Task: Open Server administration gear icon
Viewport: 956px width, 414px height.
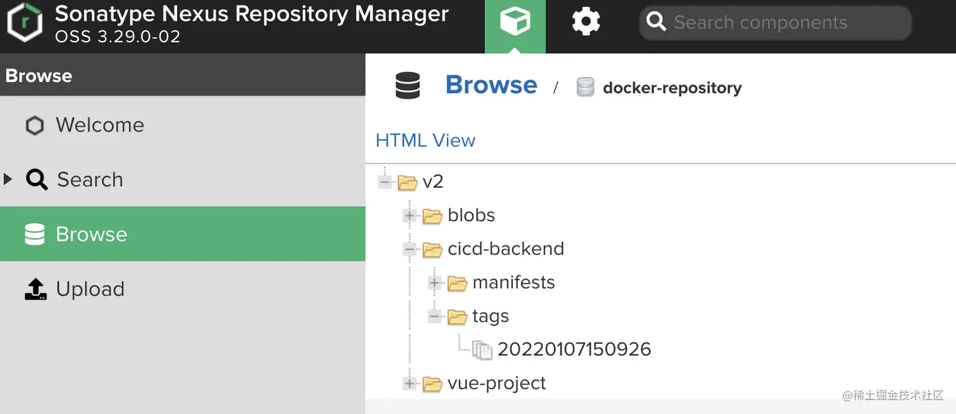Action: point(586,22)
